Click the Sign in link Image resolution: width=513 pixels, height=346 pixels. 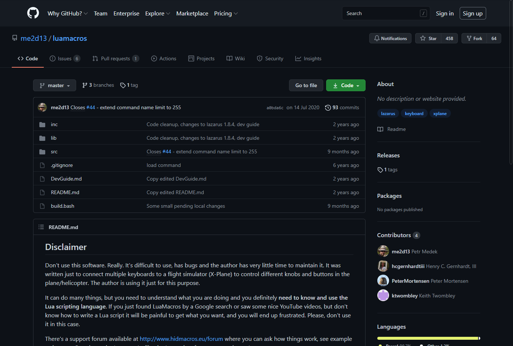pos(445,13)
